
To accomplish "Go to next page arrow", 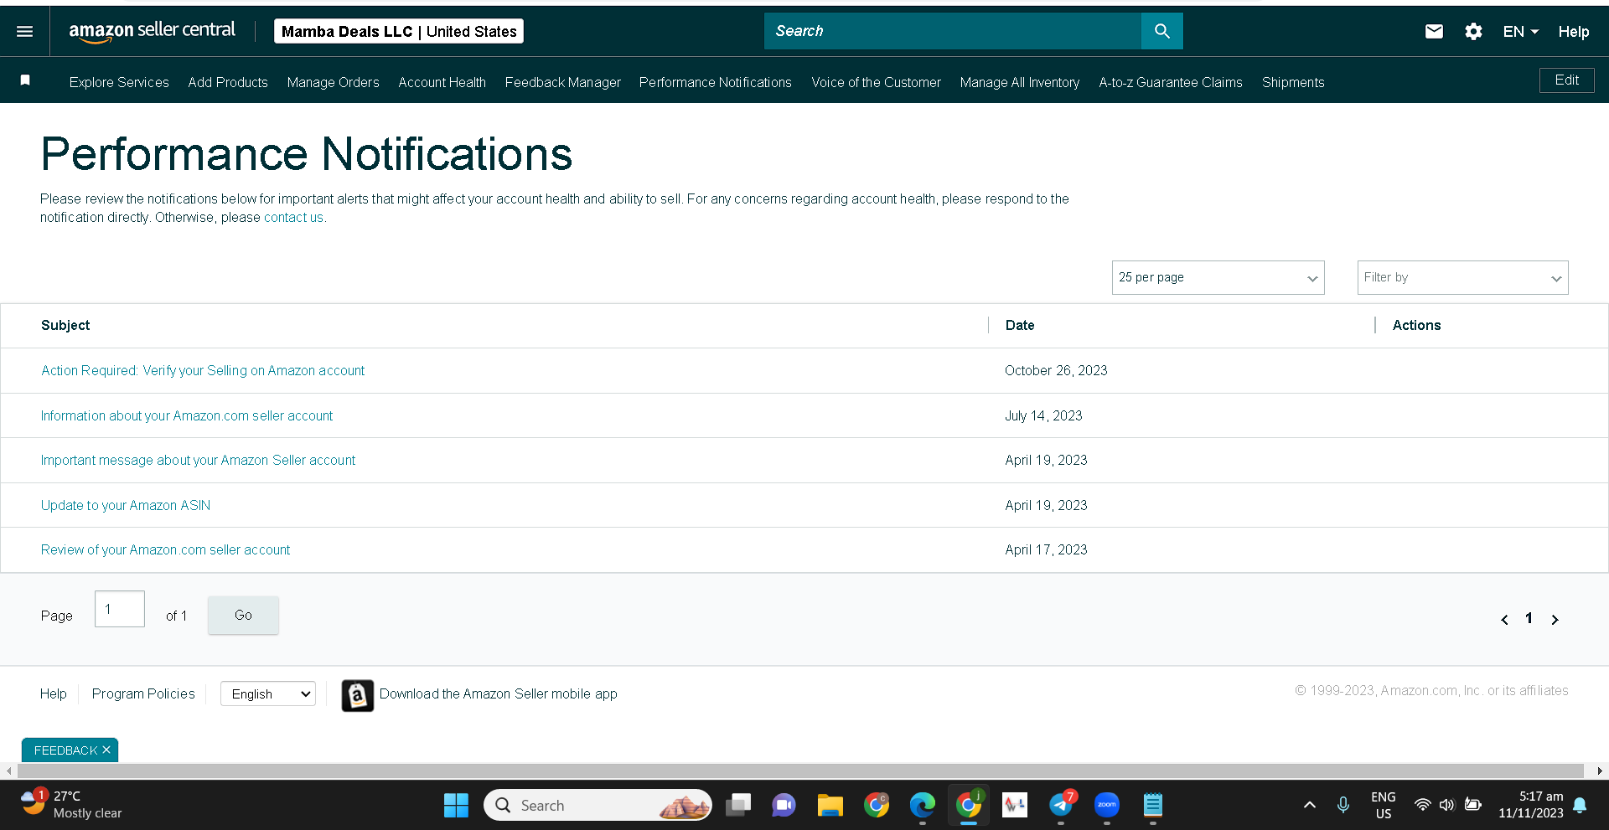I will [1555, 620].
